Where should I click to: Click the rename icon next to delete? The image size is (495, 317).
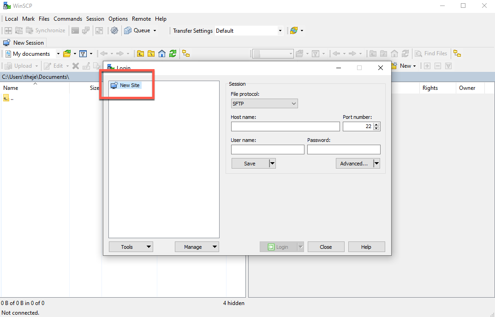[86, 66]
